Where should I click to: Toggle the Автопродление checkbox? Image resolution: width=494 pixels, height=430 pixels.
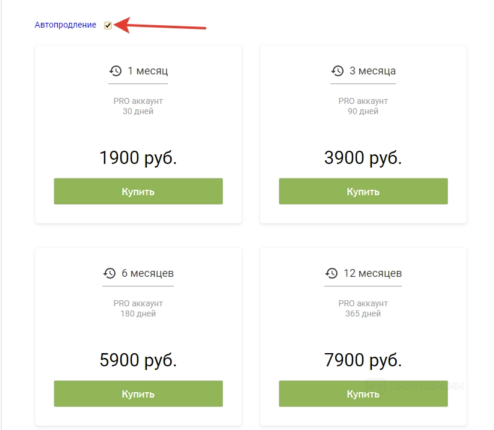tap(108, 25)
